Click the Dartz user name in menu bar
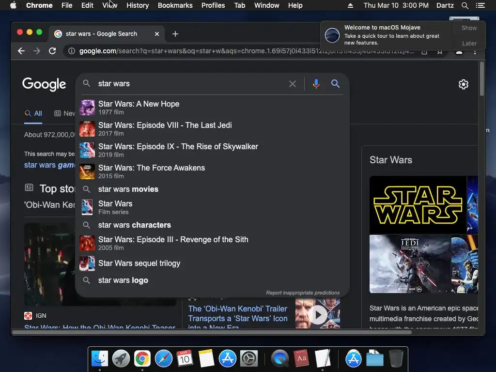Viewport: 496px width, 372px height. [445, 5]
